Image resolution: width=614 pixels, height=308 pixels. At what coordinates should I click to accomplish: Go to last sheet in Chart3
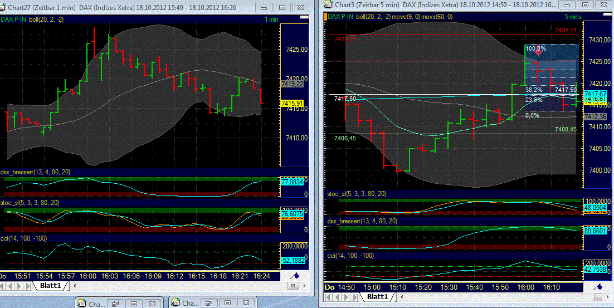pyautogui.click(x=355, y=297)
